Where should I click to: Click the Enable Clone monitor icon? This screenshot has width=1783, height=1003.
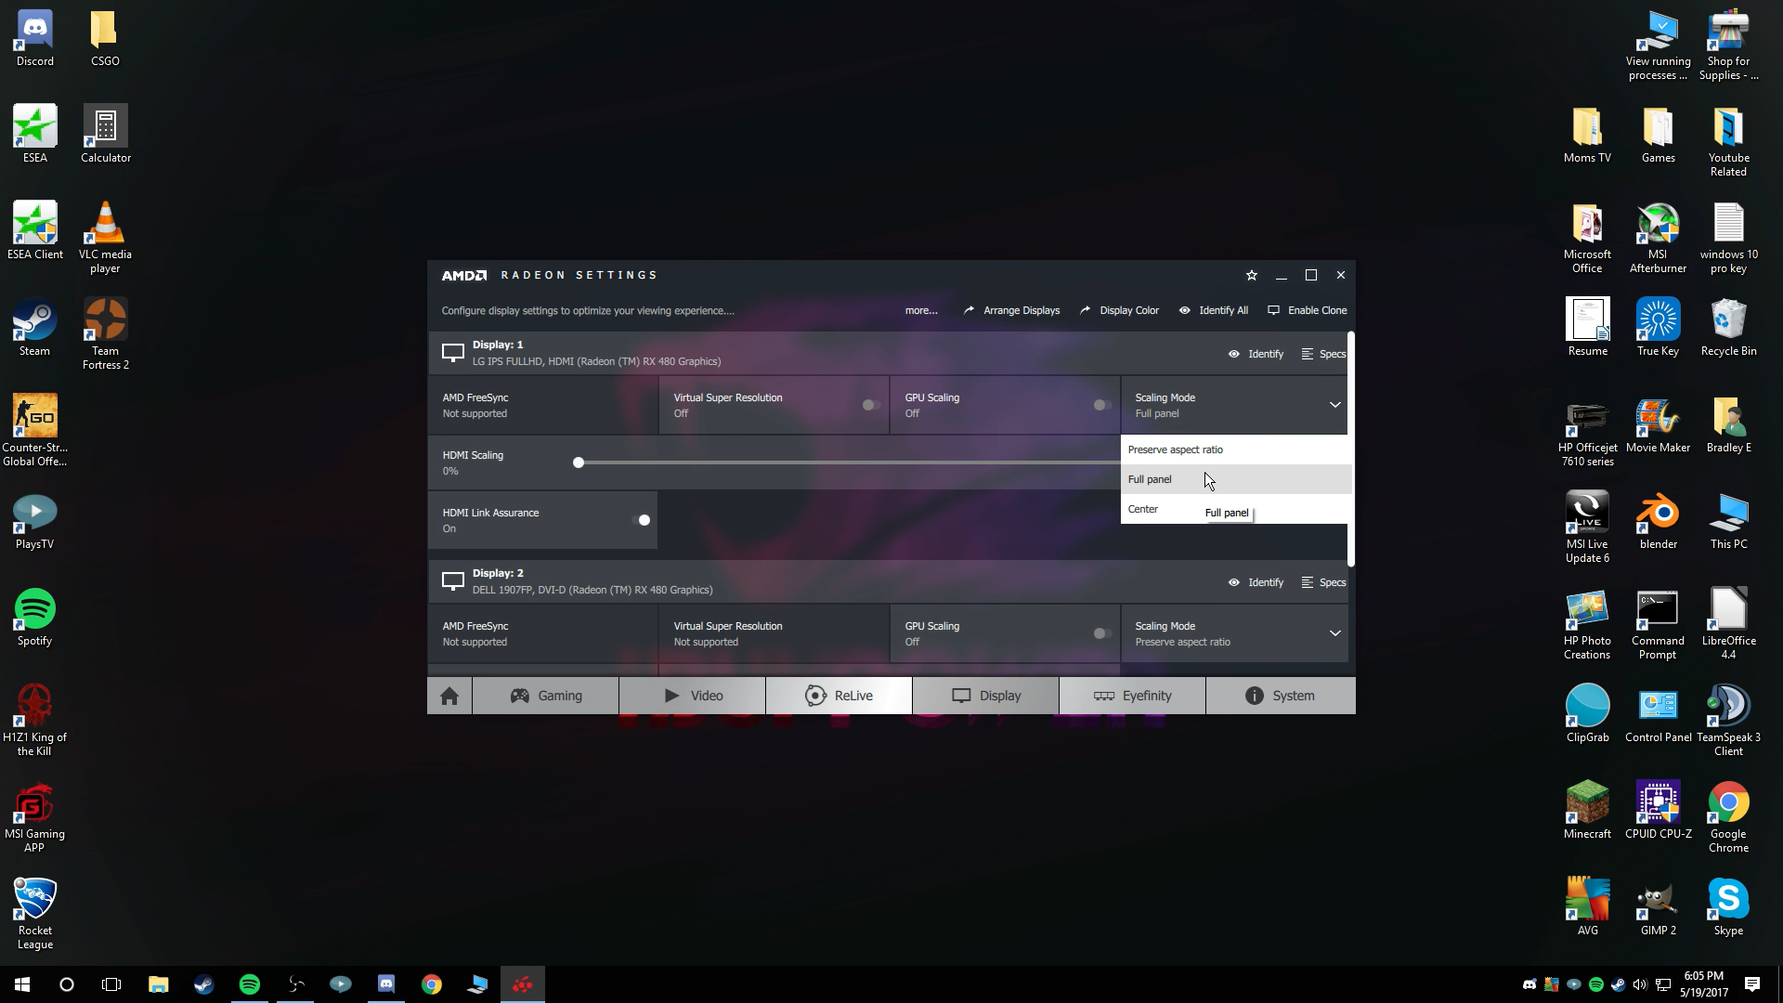tap(1273, 310)
